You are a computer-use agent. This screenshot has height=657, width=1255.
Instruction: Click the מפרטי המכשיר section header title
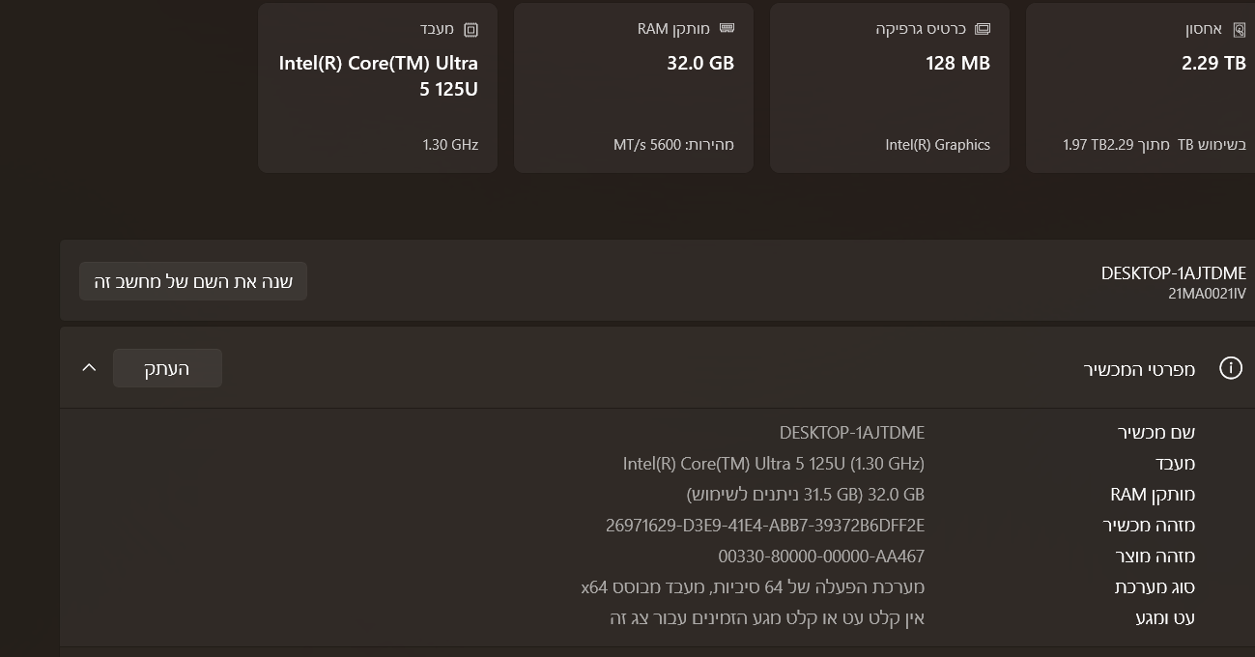[x=1139, y=369]
